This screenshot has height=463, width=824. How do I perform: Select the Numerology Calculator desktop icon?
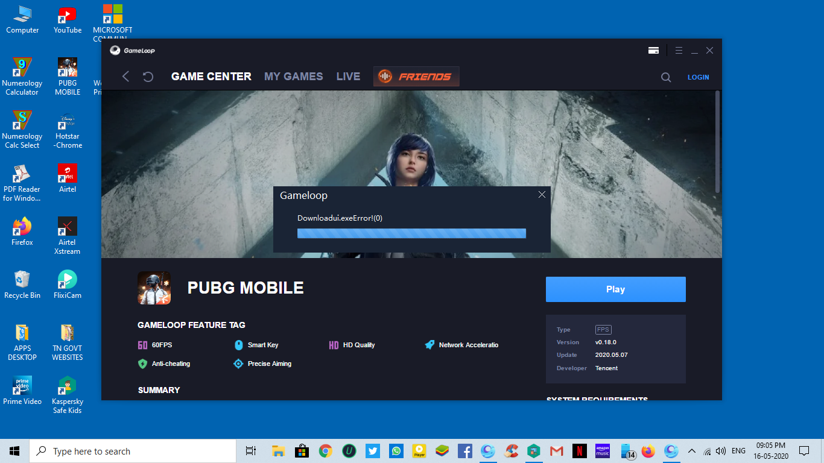click(22, 77)
